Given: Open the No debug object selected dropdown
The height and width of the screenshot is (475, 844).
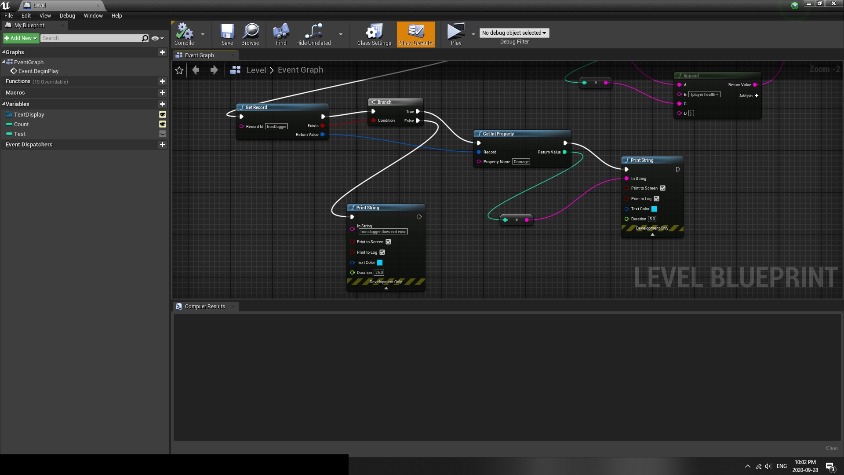Looking at the screenshot, I should click(514, 33).
